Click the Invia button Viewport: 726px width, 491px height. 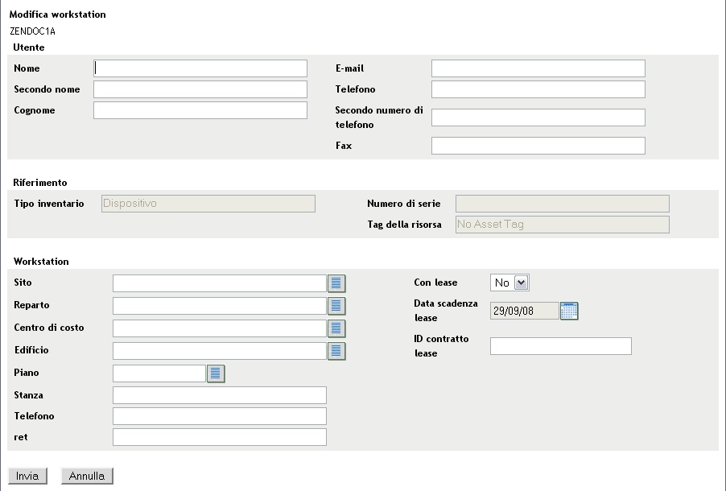(x=27, y=476)
